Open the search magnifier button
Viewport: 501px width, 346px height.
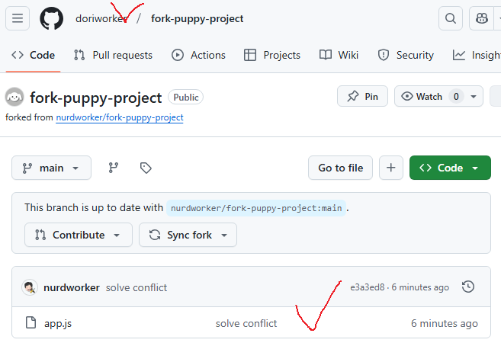[x=451, y=18]
